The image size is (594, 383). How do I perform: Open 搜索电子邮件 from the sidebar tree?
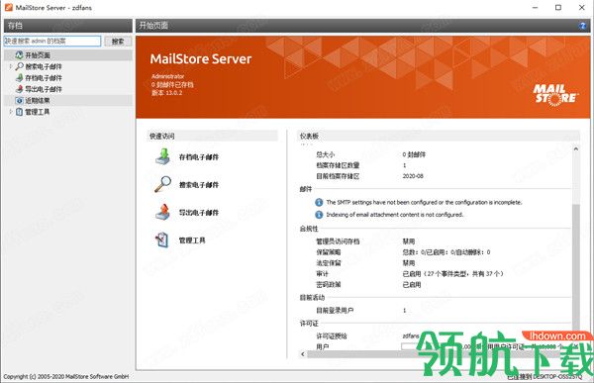click(44, 66)
